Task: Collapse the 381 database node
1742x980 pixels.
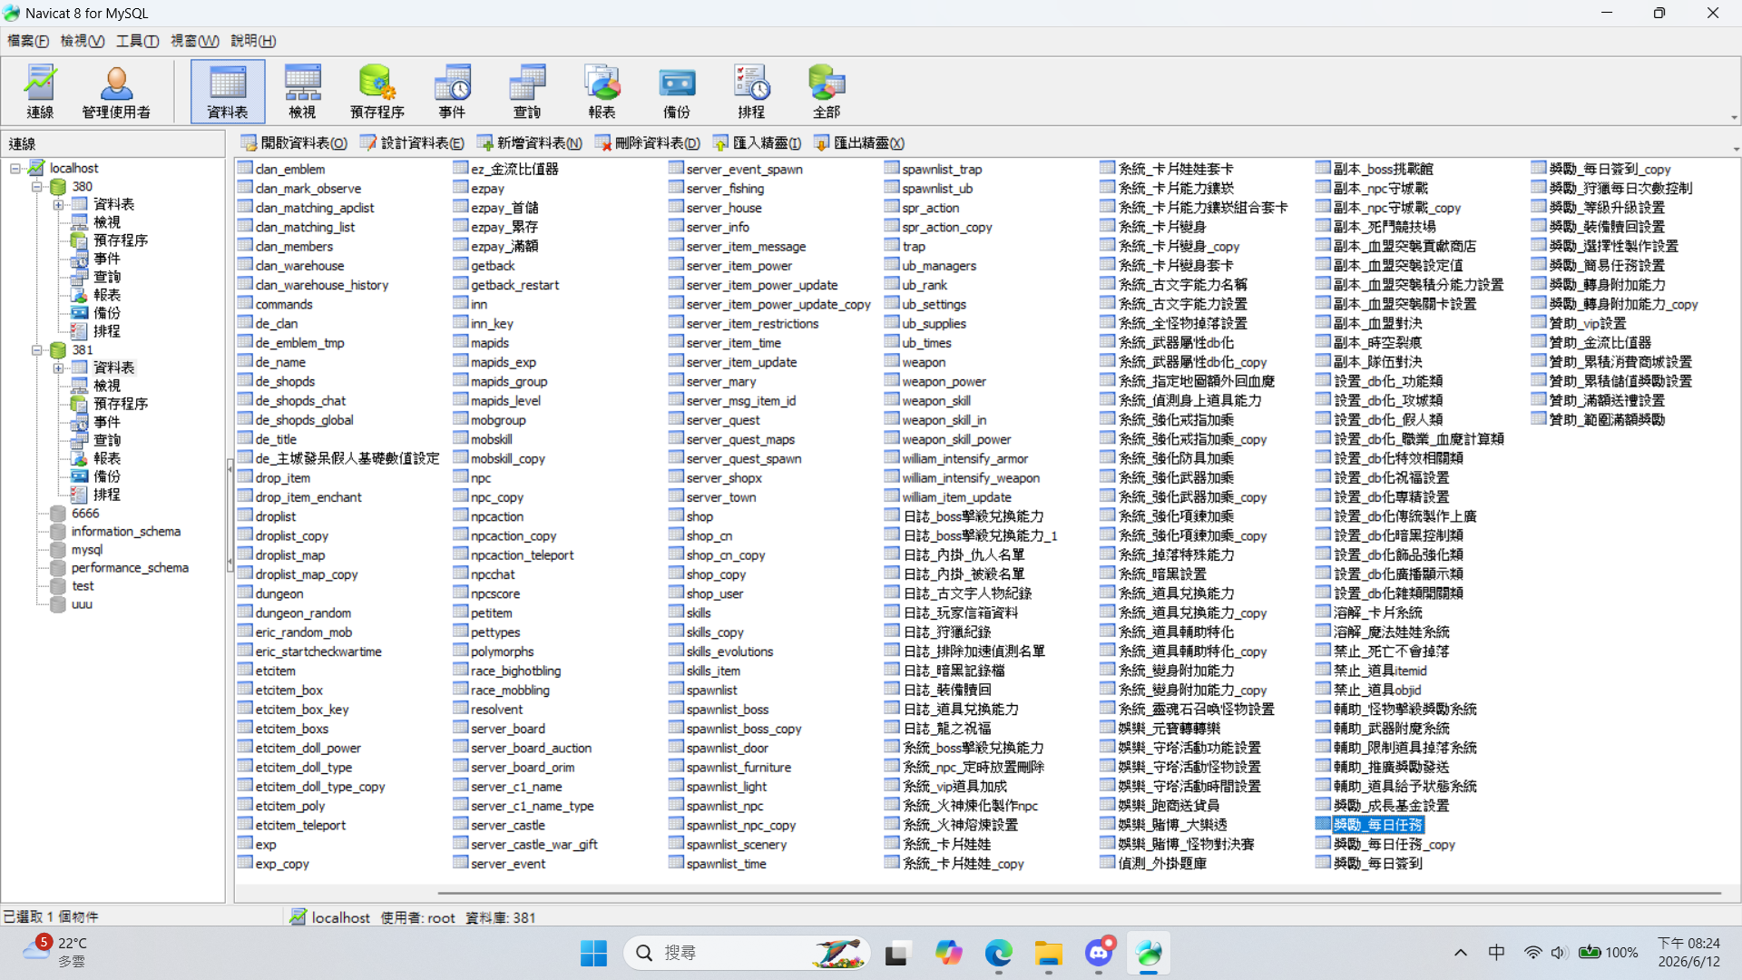Action: pyautogui.click(x=37, y=349)
